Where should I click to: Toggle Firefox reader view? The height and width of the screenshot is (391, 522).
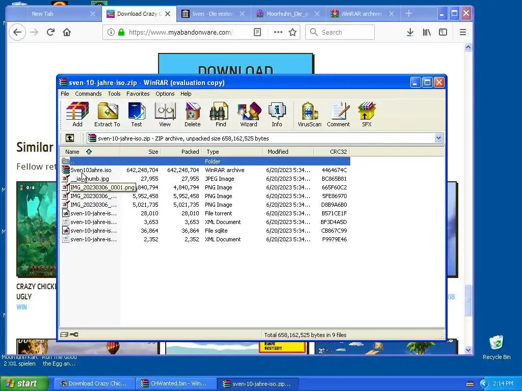click(257, 32)
